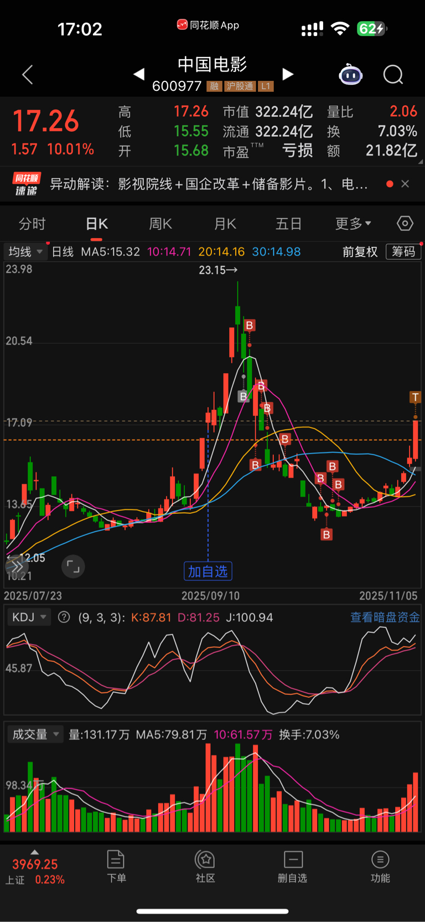Dismiss the 异动解读 news banner
Screen dimensions: 425x922
pos(405,184)
